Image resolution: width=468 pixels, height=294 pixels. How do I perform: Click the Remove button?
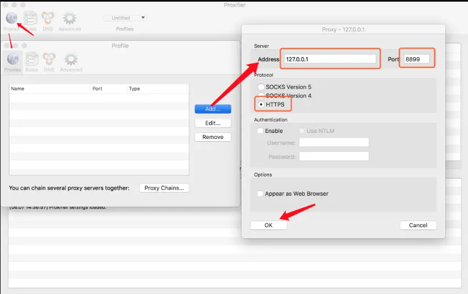point(213,137)
